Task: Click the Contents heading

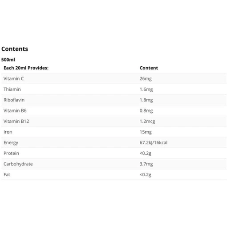Action: 15,49
